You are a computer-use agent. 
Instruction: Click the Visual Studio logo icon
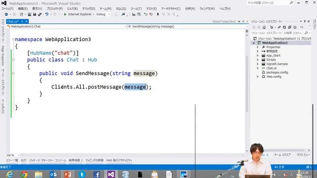click(4, 3)
